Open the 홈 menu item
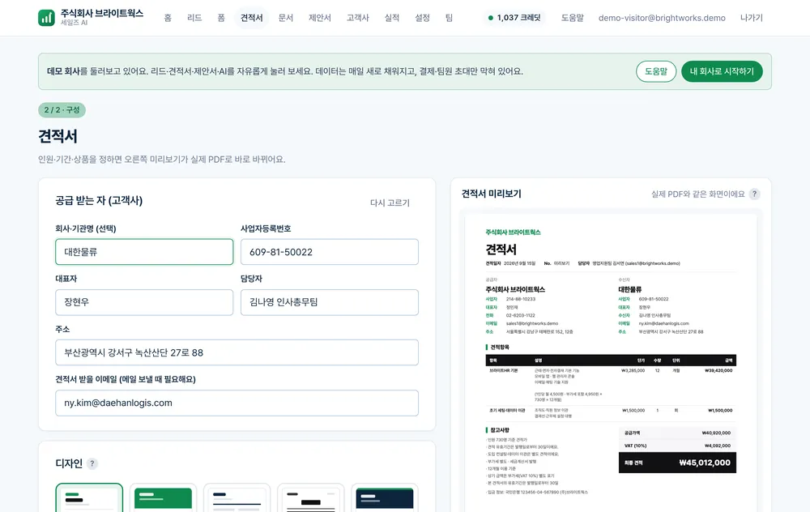This screenshot has height=512, width=810. coord(168,18)
